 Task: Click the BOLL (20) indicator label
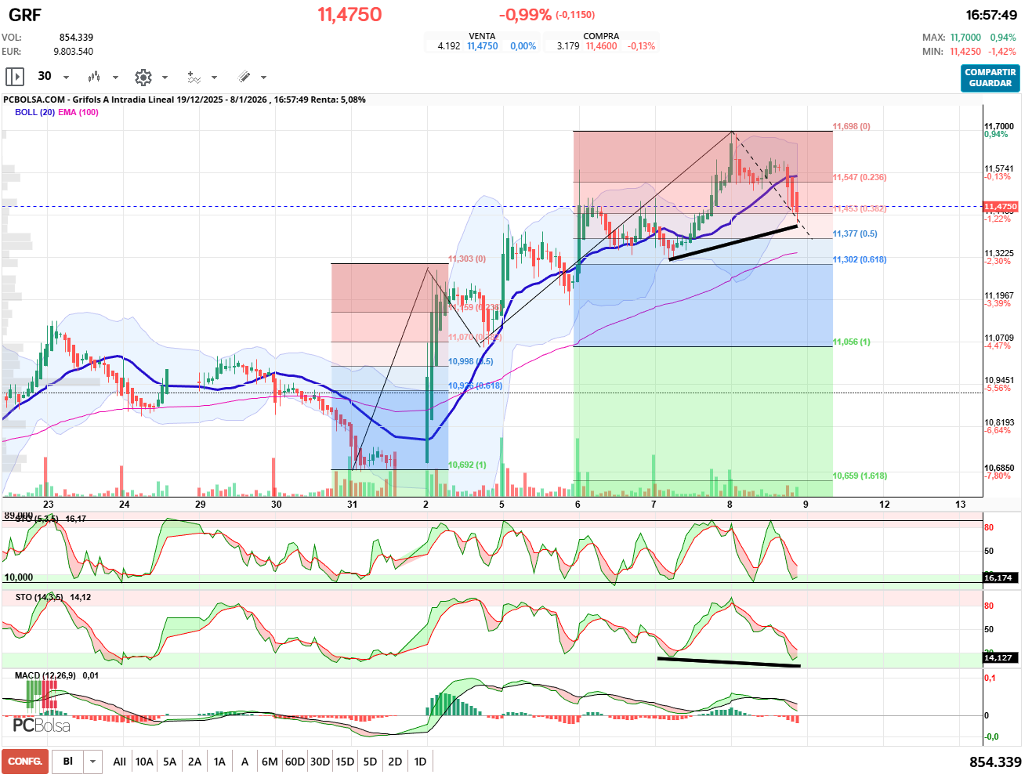(34, 112)
